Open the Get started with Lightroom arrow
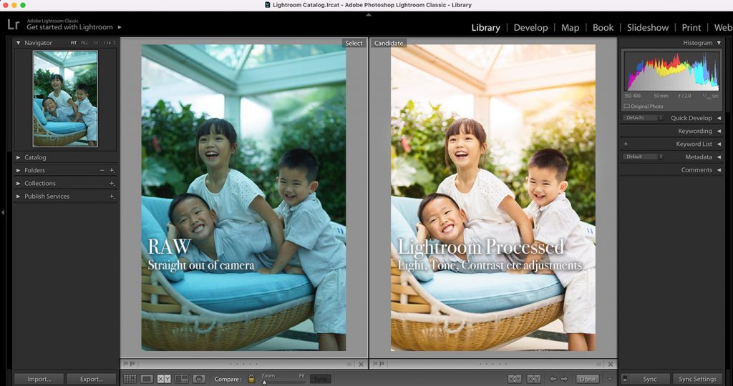The width and height of the screenshot is (733, 386). (120, 27)
